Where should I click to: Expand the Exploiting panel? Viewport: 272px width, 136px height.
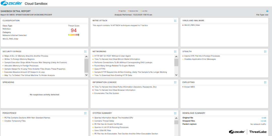point(265,82)
